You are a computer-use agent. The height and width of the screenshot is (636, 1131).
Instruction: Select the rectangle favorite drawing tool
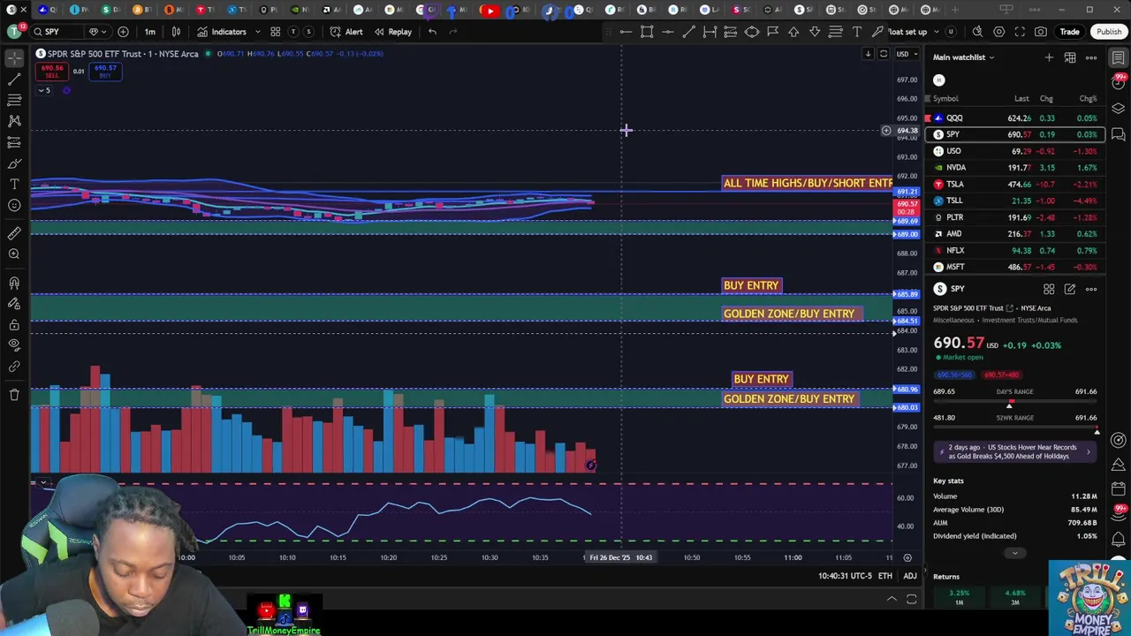coord(647,32)
